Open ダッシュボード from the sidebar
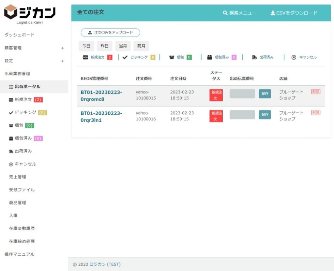This screenshot has width=334, height=271. coord(20,35)
